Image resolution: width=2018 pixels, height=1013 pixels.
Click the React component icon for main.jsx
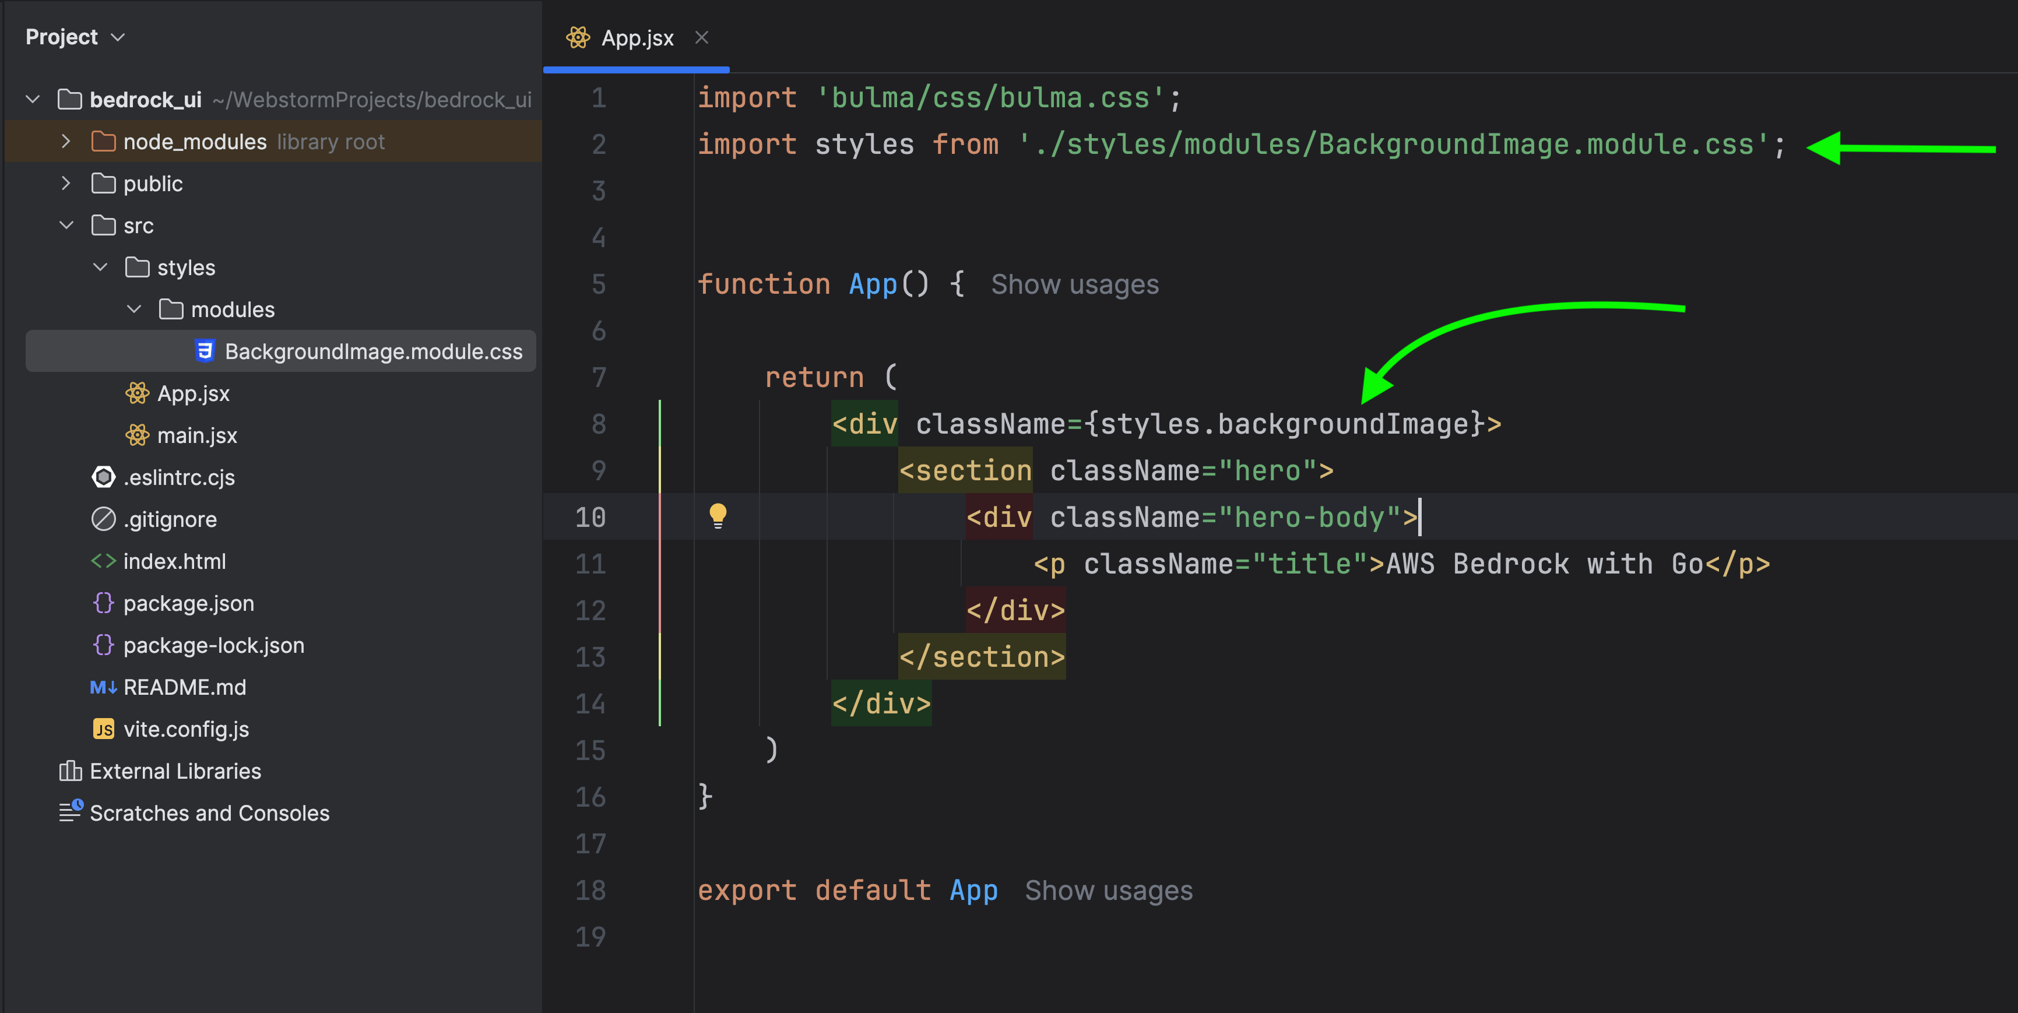point(136,435)
